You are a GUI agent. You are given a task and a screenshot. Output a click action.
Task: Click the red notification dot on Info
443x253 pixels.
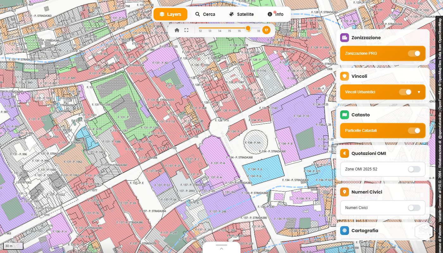[x=275, y=12]
